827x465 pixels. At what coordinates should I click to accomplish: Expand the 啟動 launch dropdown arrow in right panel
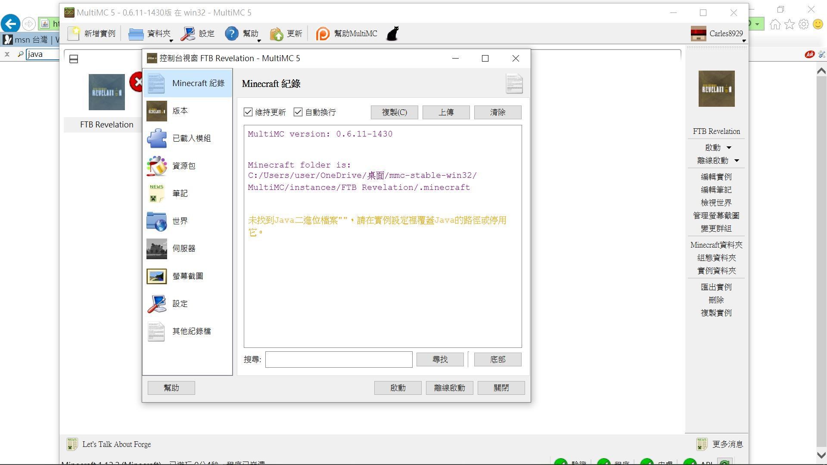tap(729, 148)
